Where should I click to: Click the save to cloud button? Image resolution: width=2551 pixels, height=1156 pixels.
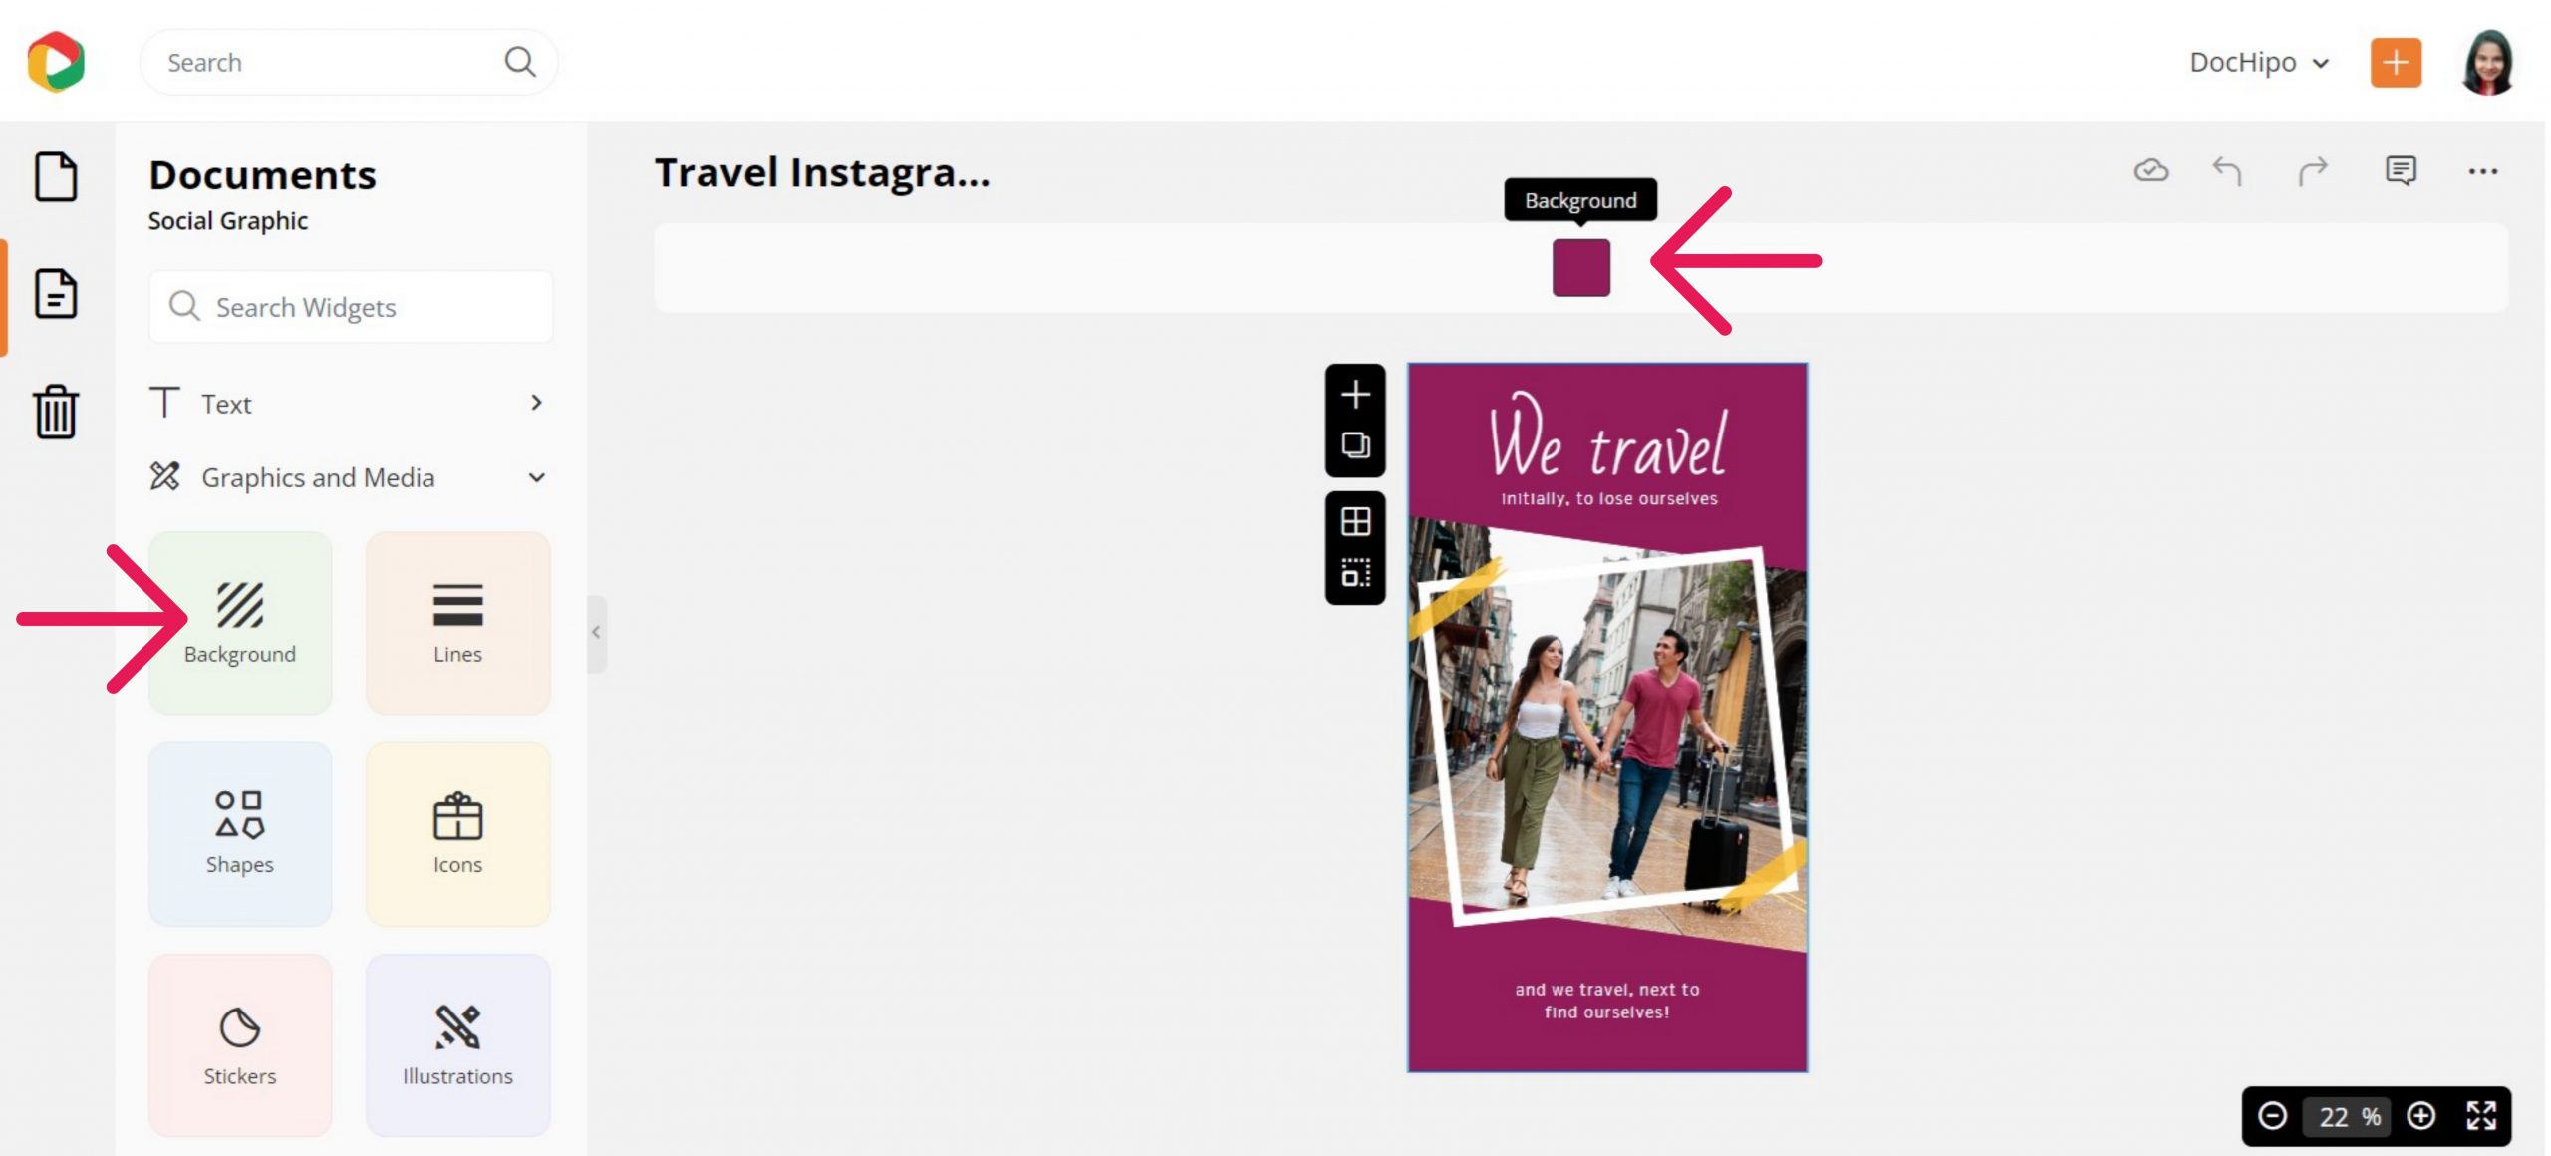2149,169
